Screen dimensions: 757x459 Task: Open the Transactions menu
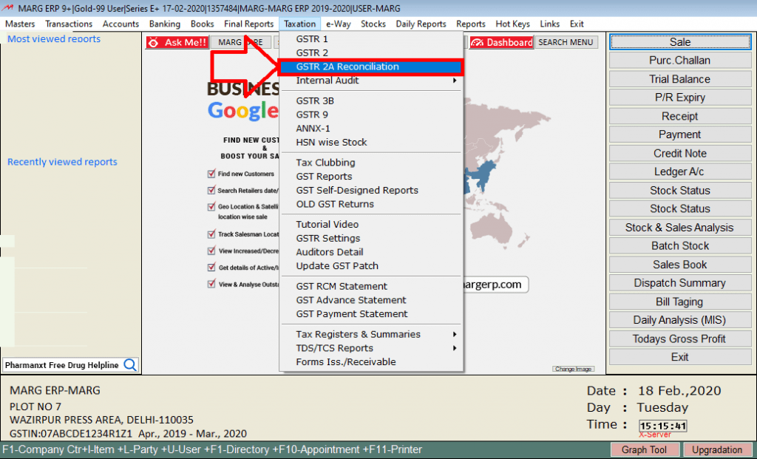(69, 24)
